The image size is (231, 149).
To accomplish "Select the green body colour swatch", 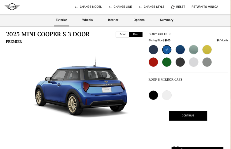I will point(167,62).
